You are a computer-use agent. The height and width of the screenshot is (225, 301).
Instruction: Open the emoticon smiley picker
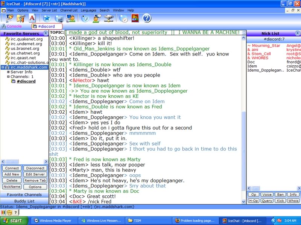point(9,212)
